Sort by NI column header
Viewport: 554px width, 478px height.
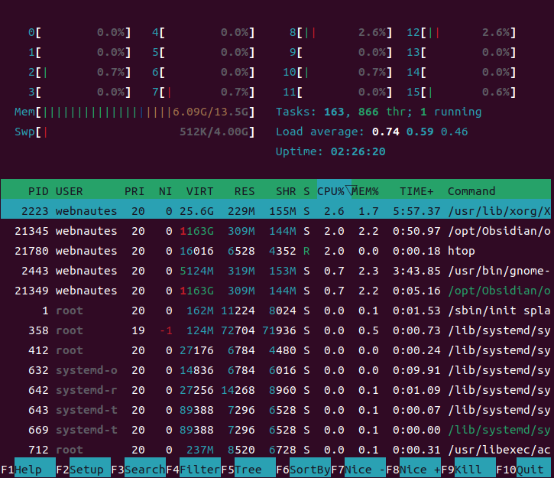pos(165,191)
